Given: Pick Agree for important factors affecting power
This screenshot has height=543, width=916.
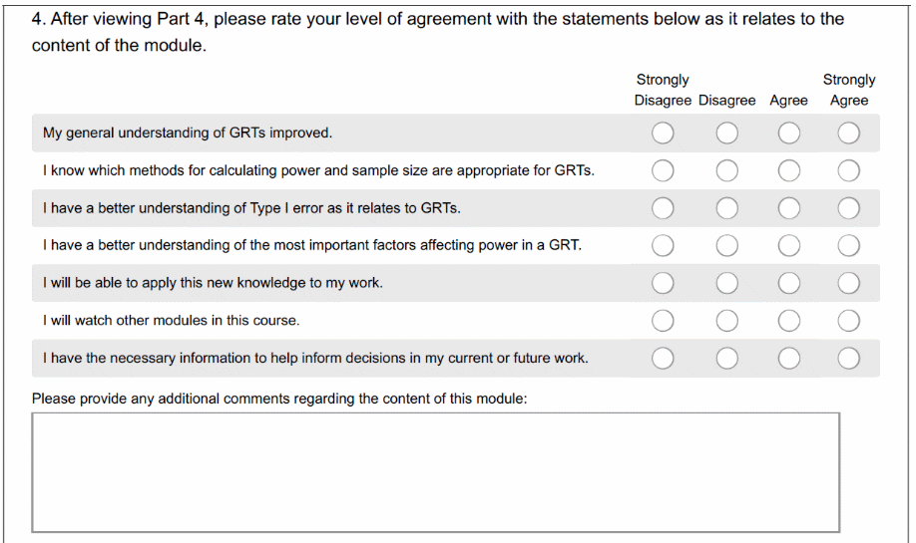Looking at the screenshot, I should (x=789, y=246).
